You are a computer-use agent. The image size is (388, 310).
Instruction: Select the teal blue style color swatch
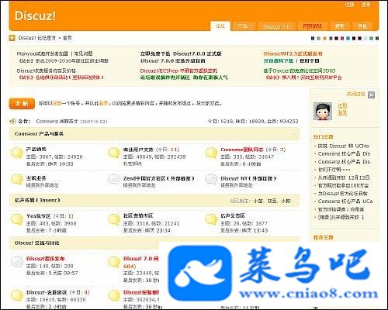pyautogui.click(x=348, y=39)
